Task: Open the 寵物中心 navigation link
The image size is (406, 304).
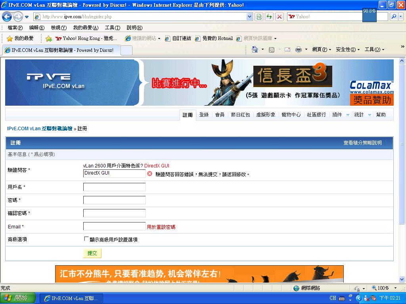Action: pos(291,115)
